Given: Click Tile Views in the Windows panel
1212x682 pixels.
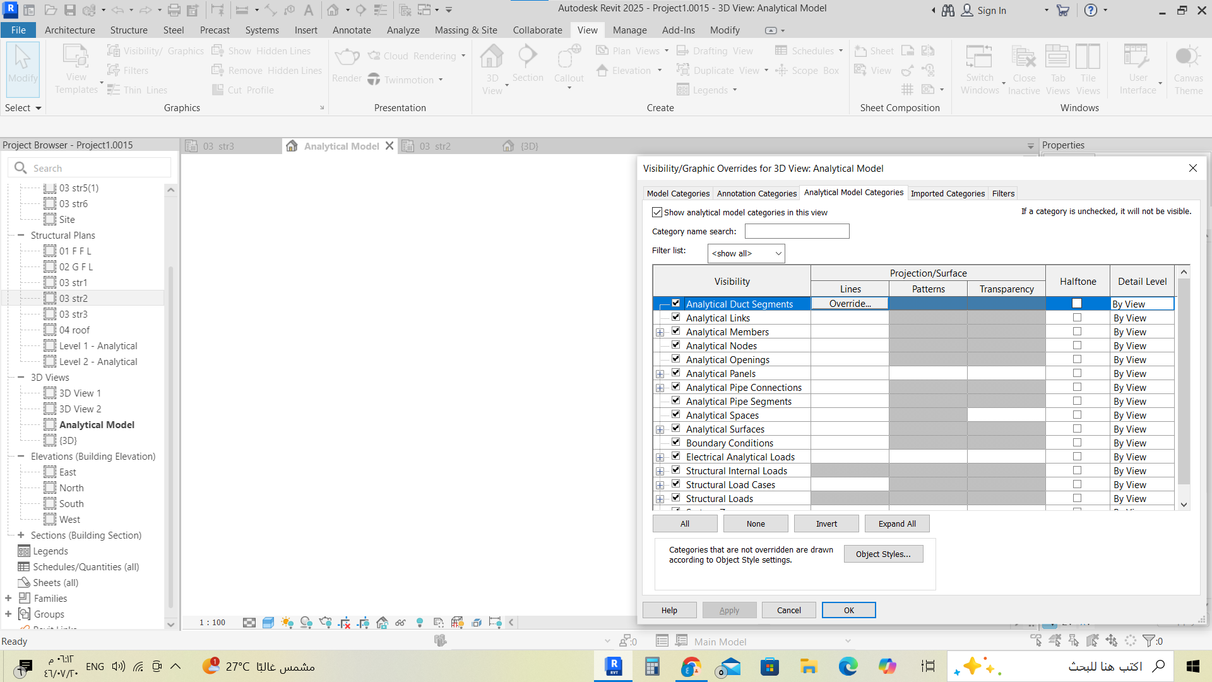Looking at the screenshot, I should click(1088, 69).
